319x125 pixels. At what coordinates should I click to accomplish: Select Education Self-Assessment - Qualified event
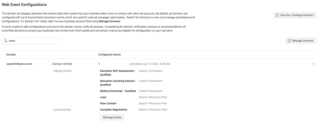point(118,73)
